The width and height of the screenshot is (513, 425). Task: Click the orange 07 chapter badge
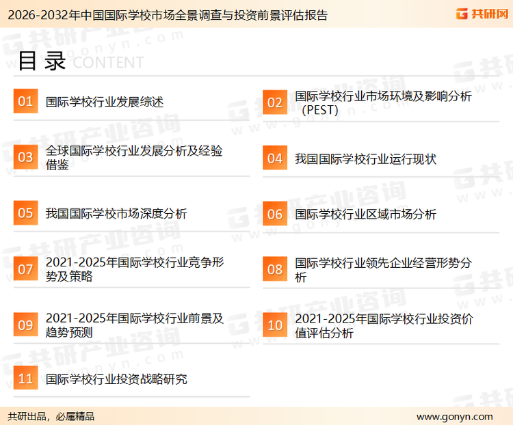click(25, 269)
